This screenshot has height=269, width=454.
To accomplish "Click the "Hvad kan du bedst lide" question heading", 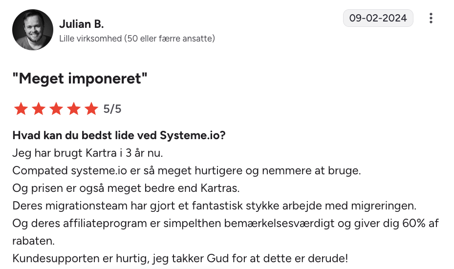I will click(x=119, y=135).
